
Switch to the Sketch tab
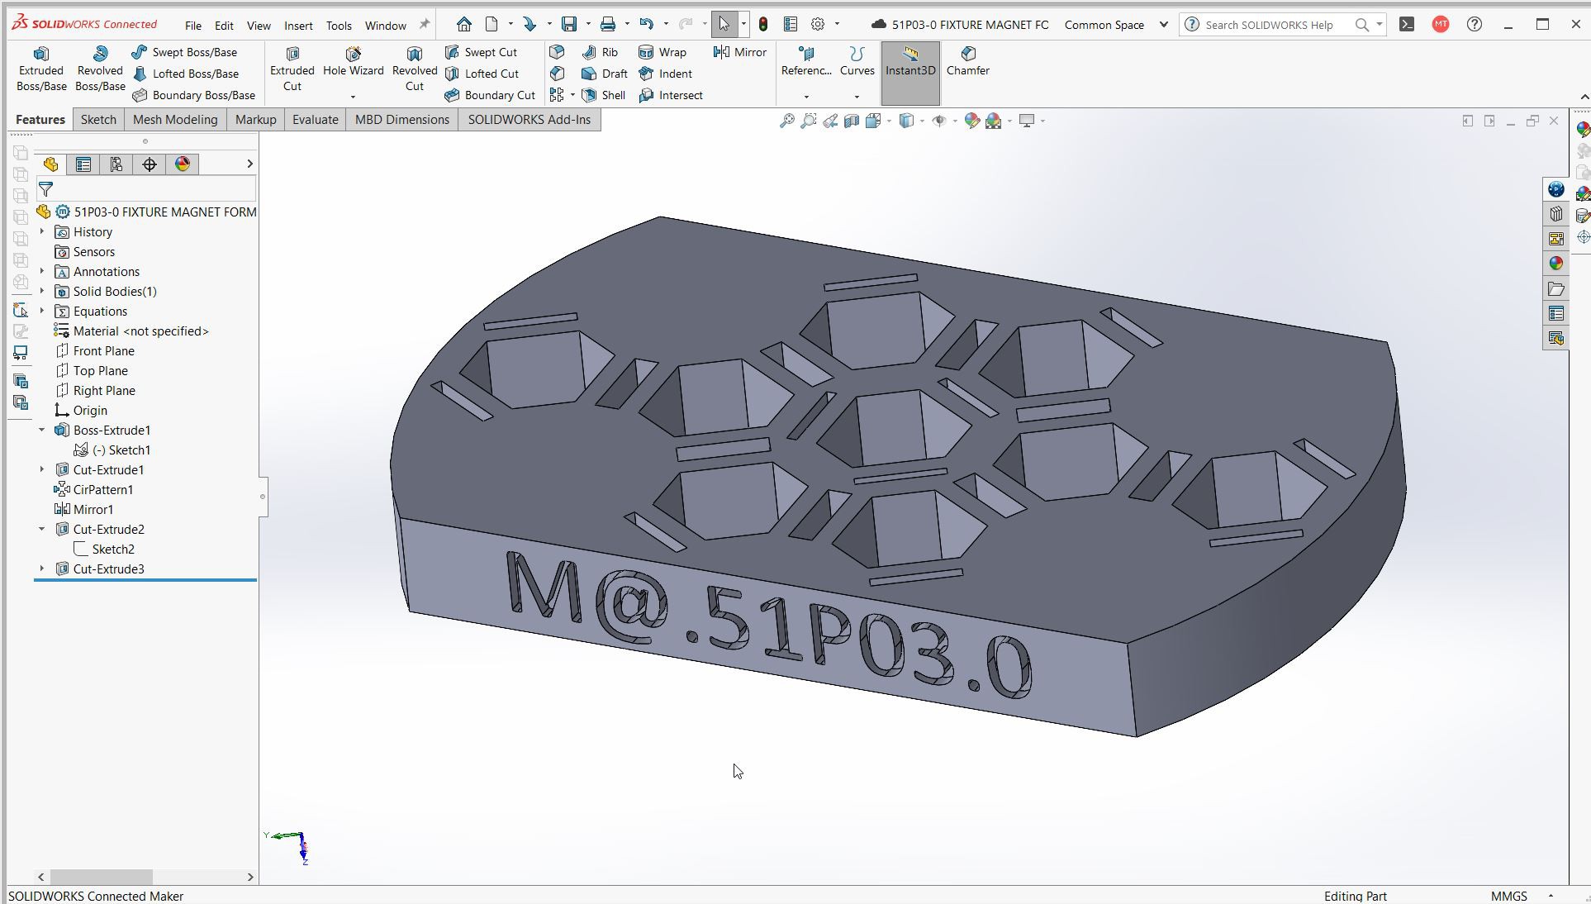click(98, 119)
